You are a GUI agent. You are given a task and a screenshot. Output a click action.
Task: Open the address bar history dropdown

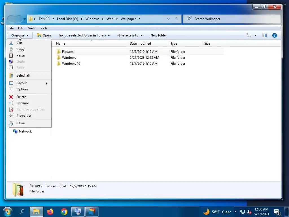point(168,19)
